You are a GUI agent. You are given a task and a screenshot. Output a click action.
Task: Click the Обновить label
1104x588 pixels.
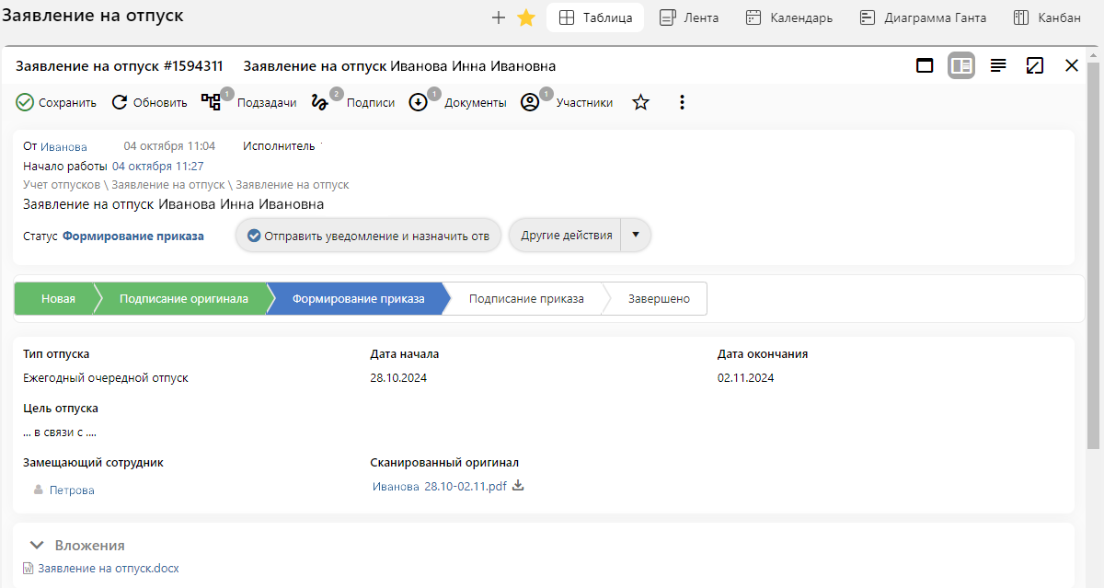pyautogui.click(x=160, y=103)
